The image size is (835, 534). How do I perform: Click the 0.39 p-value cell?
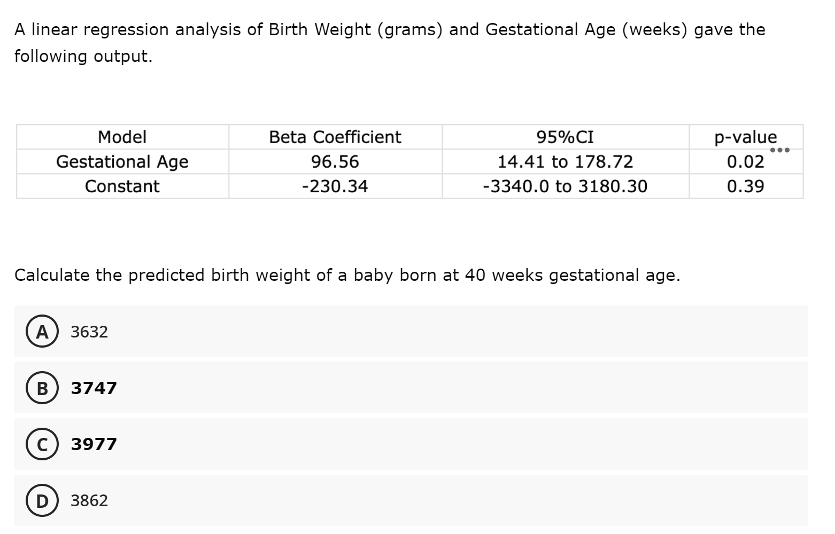(x=746, y=186)
